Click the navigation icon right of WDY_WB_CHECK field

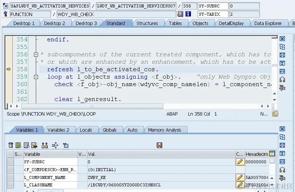coord(180,14)
